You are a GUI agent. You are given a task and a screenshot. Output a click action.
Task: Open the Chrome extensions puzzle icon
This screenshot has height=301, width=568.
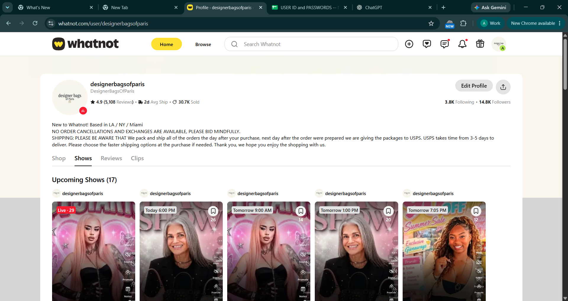(463, 23)
